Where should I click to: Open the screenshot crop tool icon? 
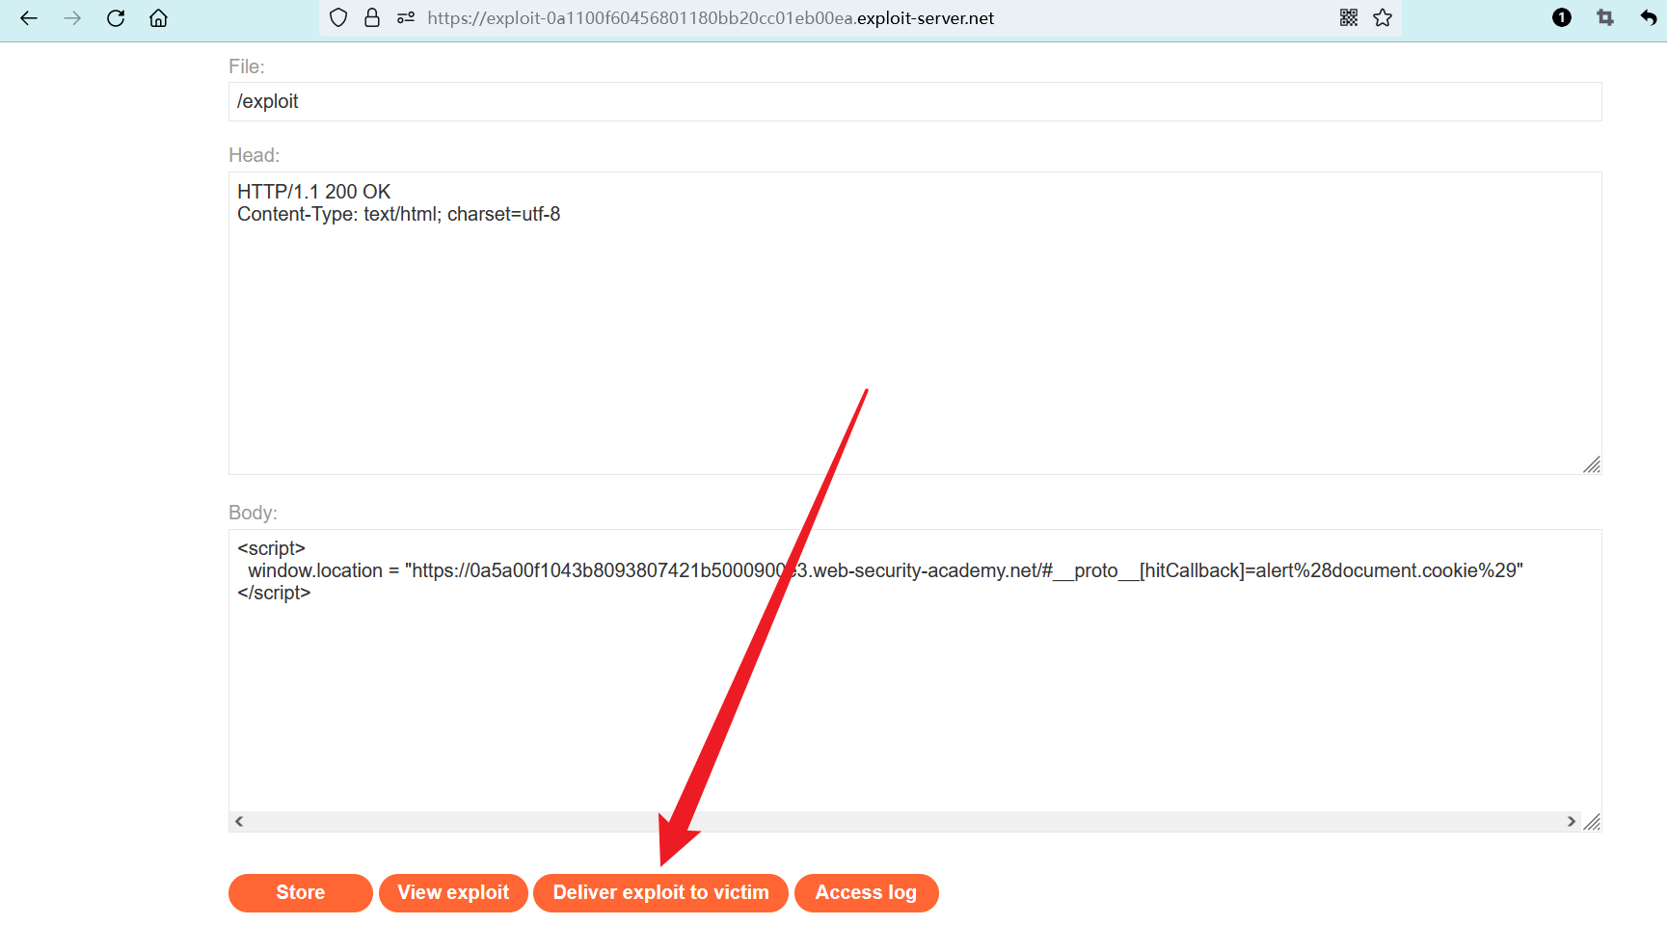[x=1605, y=18]
